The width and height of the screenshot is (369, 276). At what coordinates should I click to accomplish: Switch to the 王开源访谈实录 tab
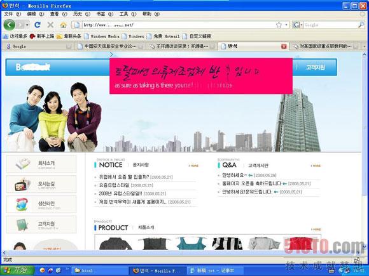(x=181, y=46)
